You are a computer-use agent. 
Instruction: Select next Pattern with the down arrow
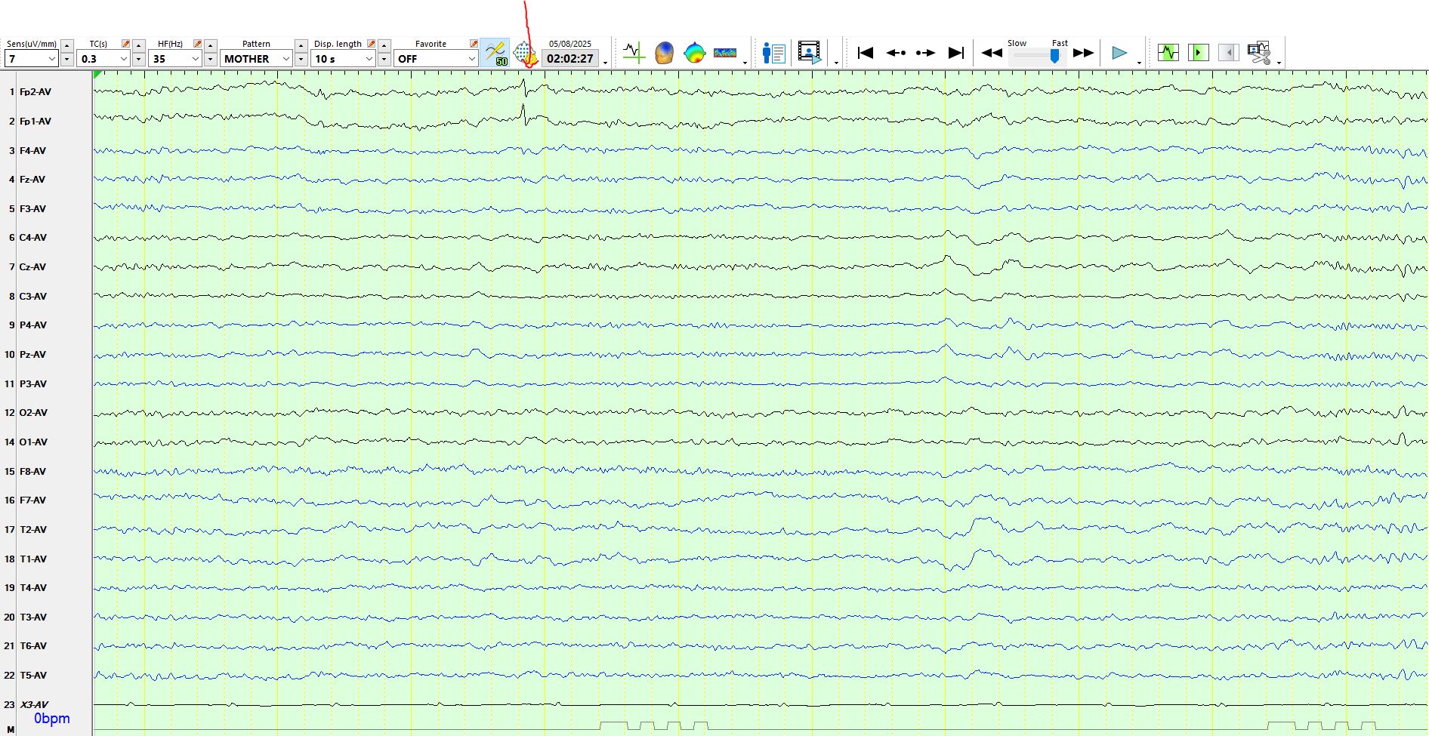301,59
